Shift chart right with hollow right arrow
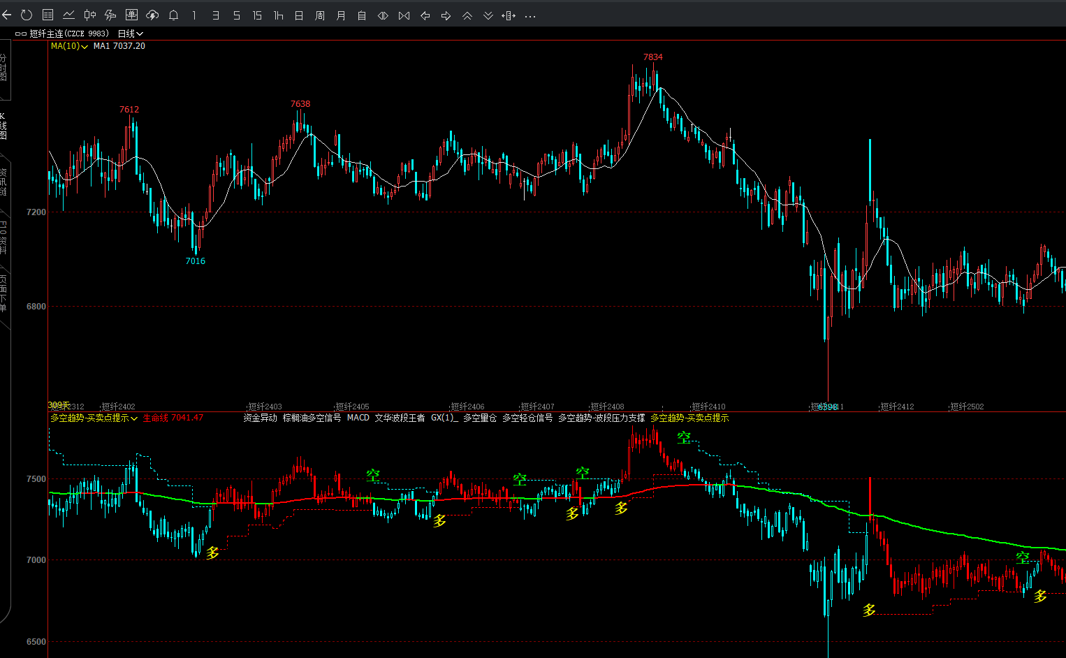 pos(446,15)
